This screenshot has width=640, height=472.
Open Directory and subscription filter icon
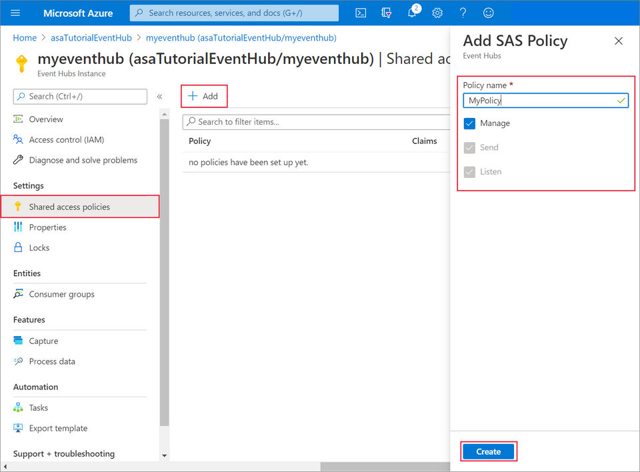tap(386, 13)
